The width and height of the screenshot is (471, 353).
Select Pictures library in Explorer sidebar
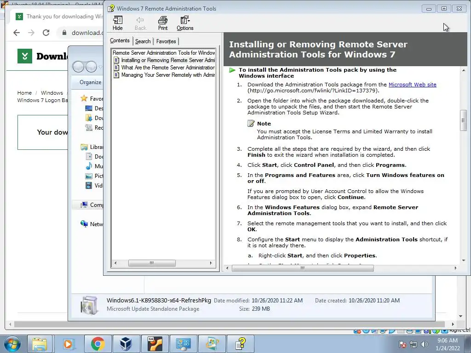[95, 176]
